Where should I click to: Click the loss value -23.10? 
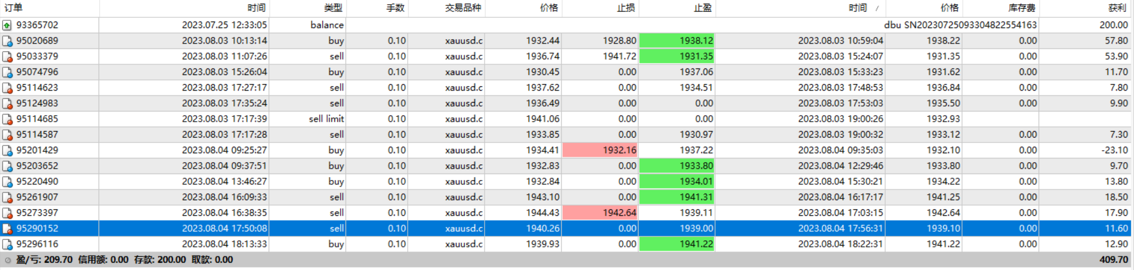coord(1115,150)
